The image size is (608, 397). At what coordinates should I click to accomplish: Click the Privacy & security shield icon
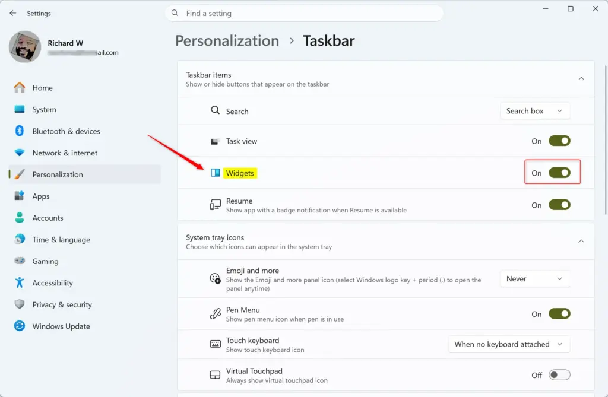tap(20, 304)
